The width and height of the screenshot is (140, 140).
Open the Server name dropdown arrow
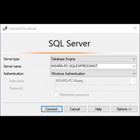[134, 66]
